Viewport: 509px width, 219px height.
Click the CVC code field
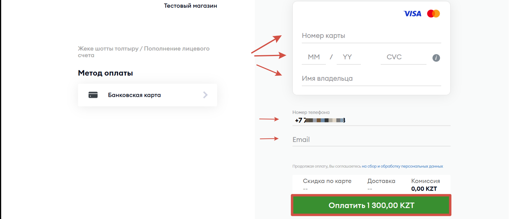404,57
